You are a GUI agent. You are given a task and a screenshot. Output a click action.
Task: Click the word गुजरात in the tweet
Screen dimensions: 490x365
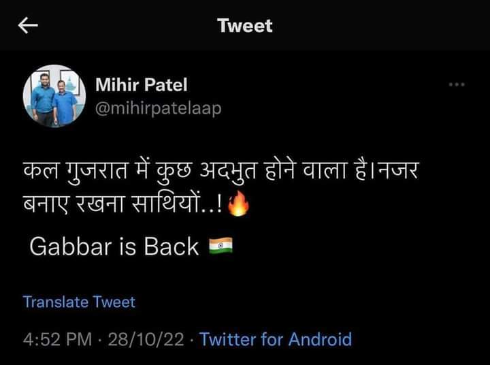point(97,172)
